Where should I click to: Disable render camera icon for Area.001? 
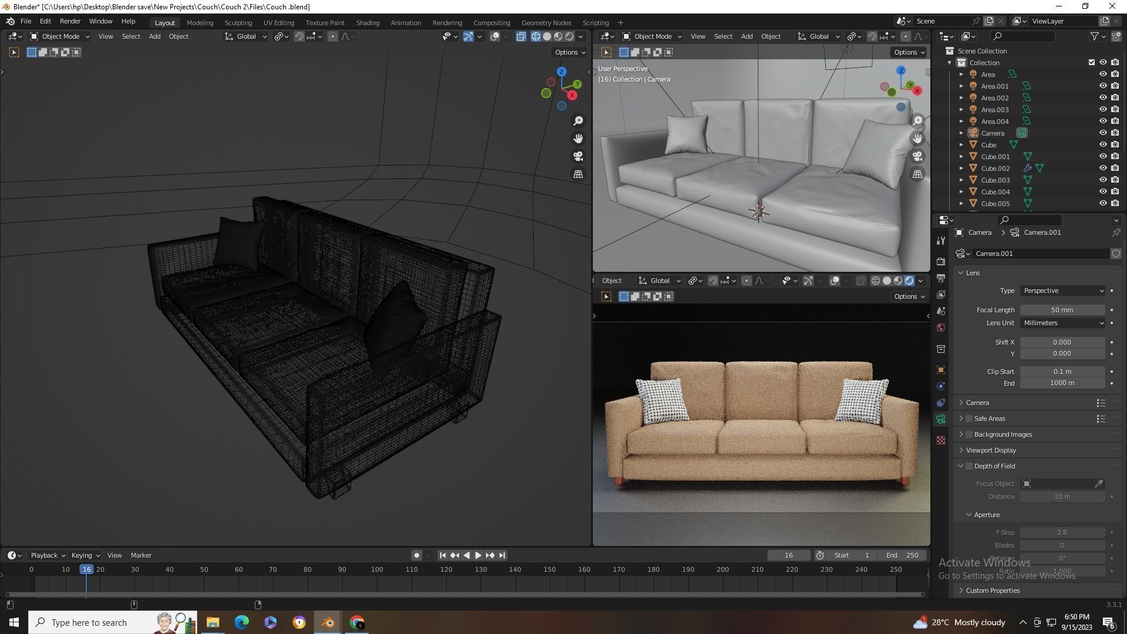1115,86
